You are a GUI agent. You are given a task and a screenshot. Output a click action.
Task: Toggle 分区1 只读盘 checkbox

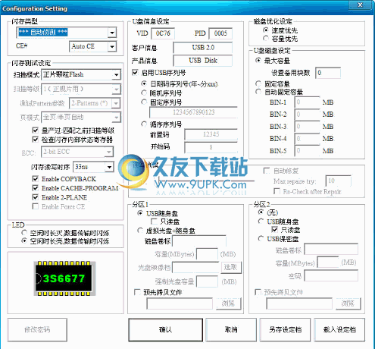tap(154, 222)
